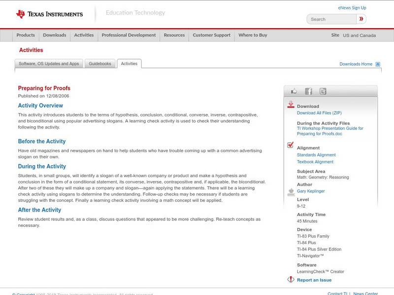Click the After the Activity heading
Viewport: 394px width, 295px height.
point(39,210)
